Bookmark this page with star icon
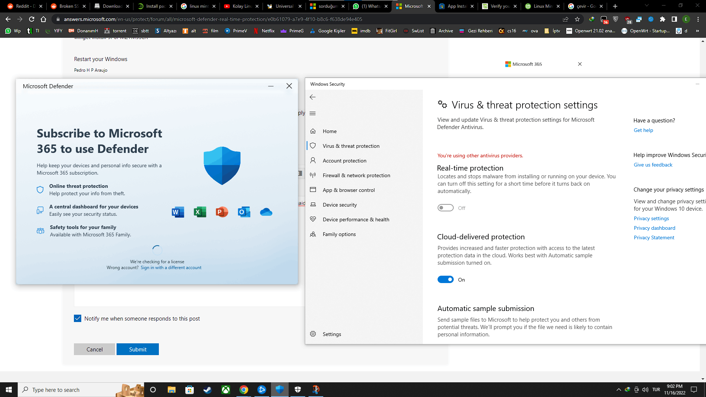 pyautogui.click(x=577, y=19)
